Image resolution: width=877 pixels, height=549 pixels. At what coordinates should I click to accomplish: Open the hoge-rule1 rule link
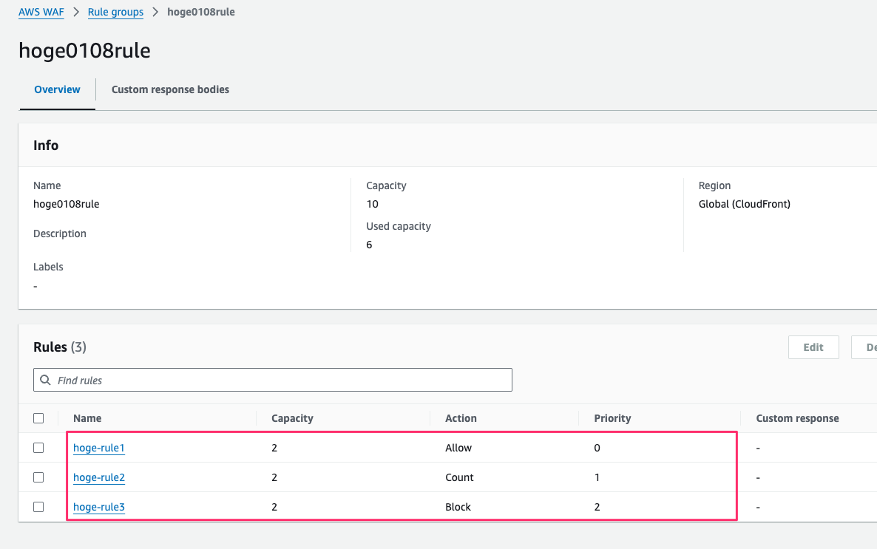click(x=99, y=448)
